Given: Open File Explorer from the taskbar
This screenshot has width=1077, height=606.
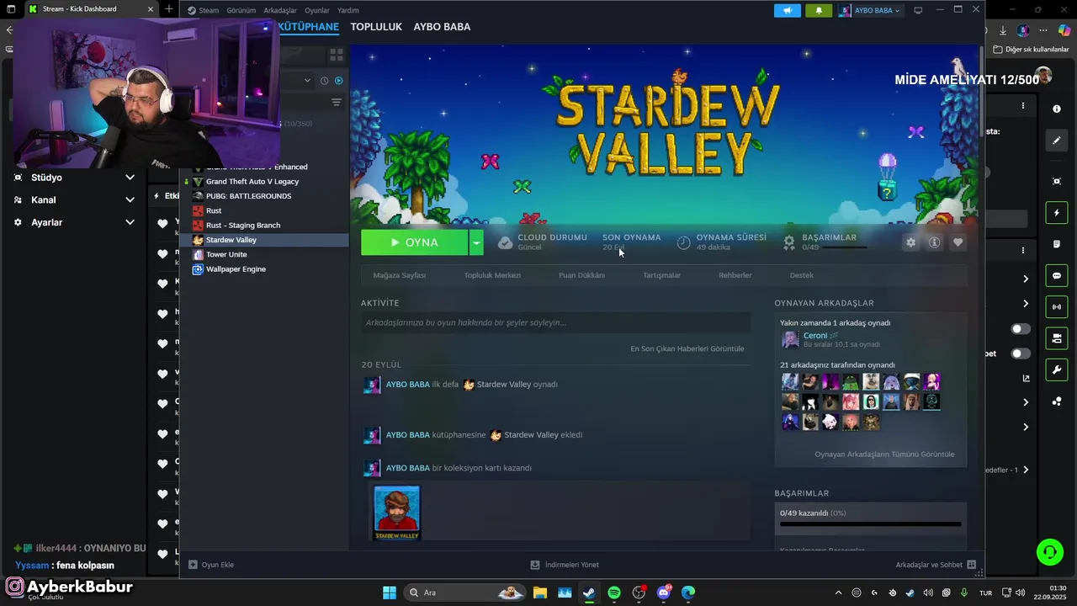Looking at the screenshot, I should pyautogui.click(x=539, y=593).
